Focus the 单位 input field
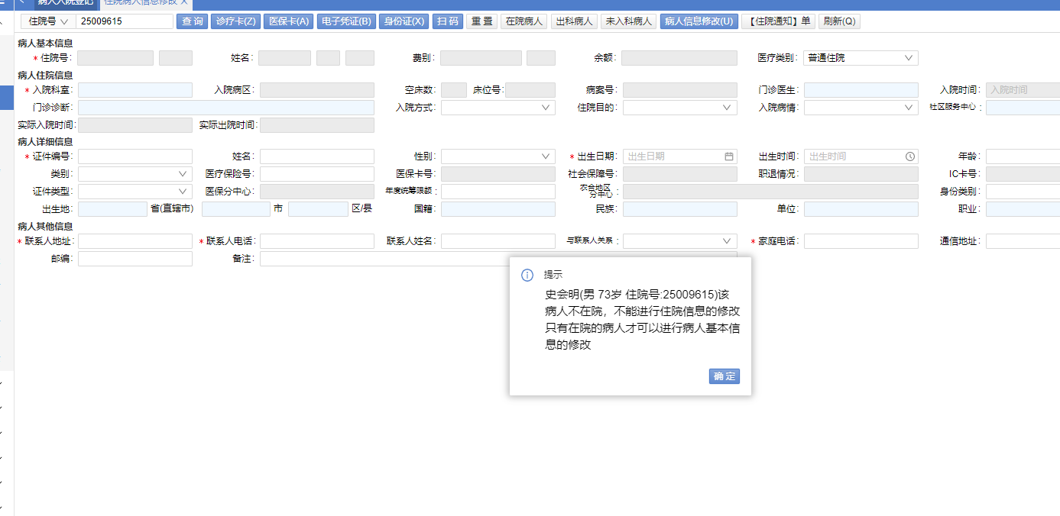This screenshot has height=516, width=1060. [x=861, y=209]
